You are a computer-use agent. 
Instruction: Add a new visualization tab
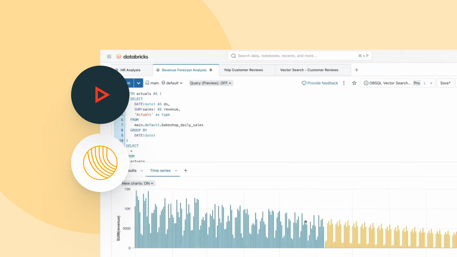[x=185, y=170]
